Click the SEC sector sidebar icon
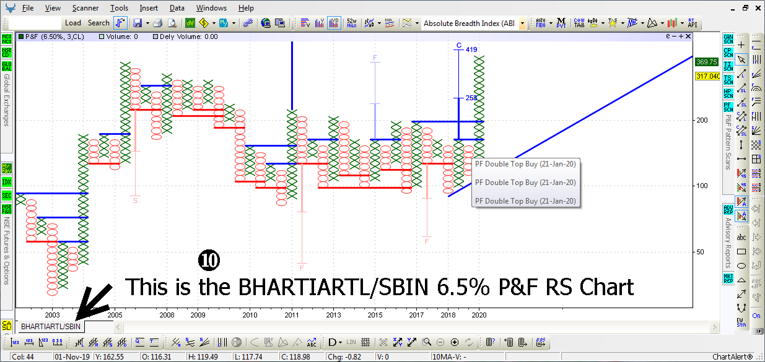The height and width of the screenshot is (362, 765). 6,196
